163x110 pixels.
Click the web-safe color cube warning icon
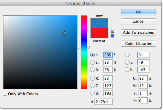tap(113, 31)
